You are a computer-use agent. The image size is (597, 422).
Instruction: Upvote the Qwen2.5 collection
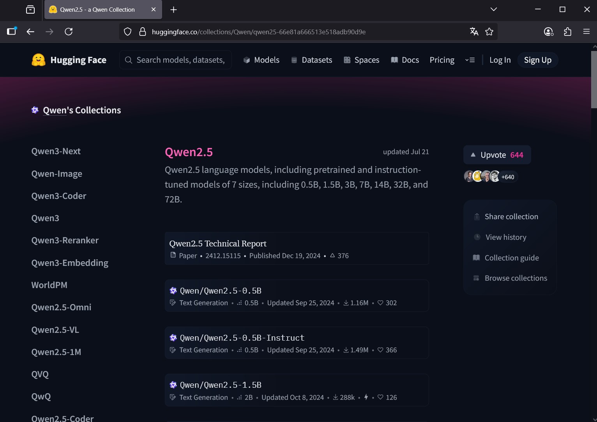pyautogui.click(x=497, y=155)
